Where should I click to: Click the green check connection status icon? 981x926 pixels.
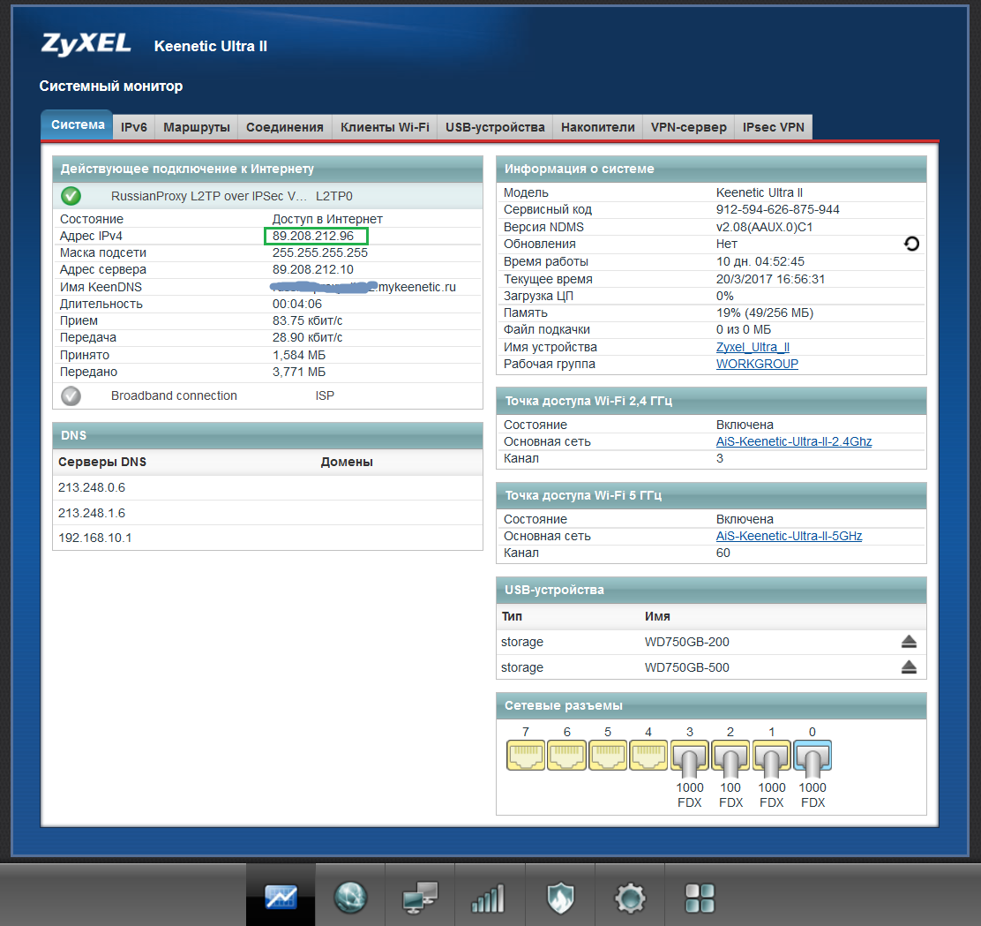pos(71,196)
